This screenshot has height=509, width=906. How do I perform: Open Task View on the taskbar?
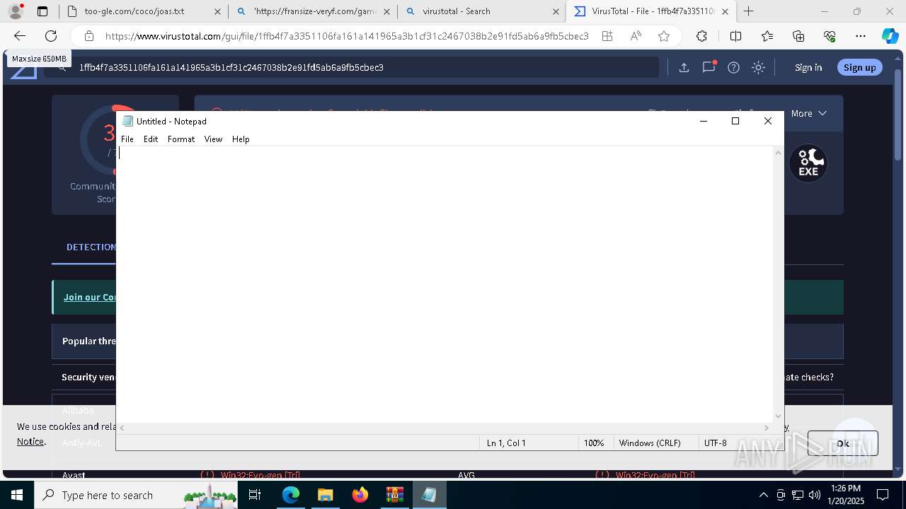256,495
